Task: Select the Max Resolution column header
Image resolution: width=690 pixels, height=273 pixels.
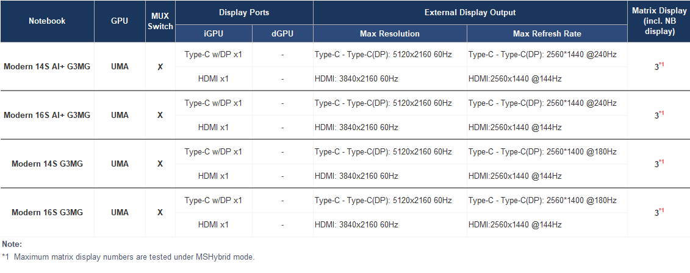Action: point(390,33)
